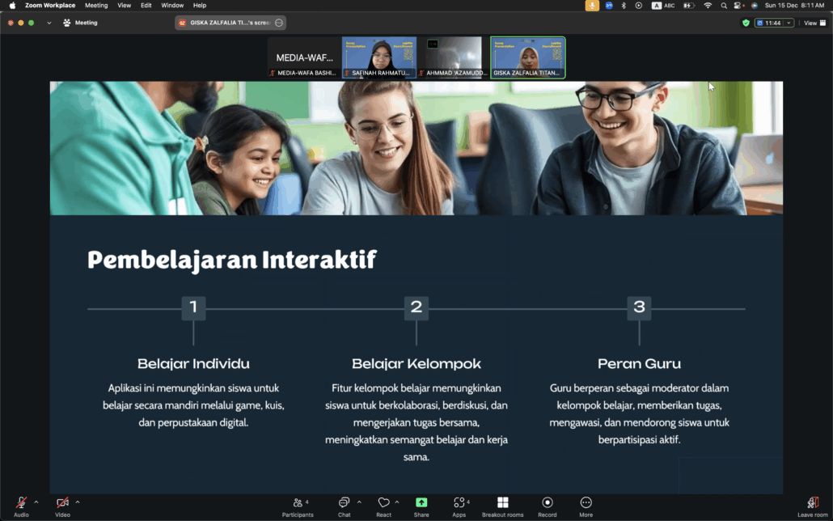Click the orange microphone icon in menu bar

click(592, 6)
